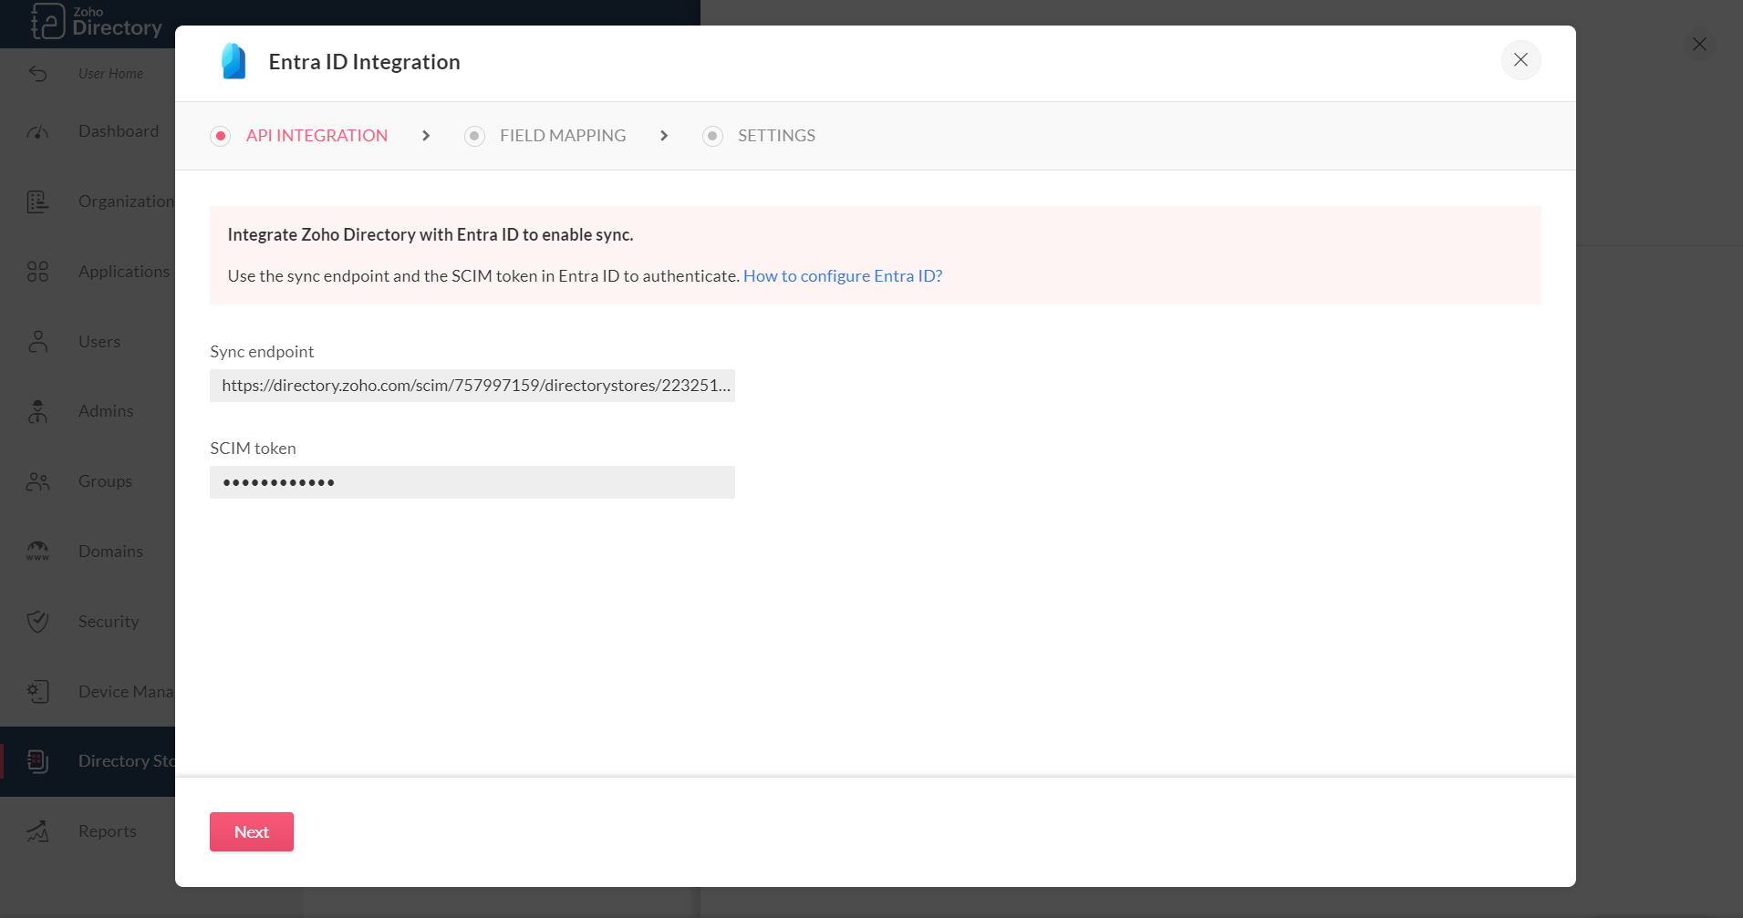Click the Sync endpoint label

point(262,352)
